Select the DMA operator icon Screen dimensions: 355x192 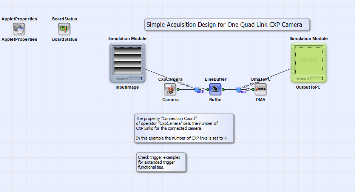point(261,89)
